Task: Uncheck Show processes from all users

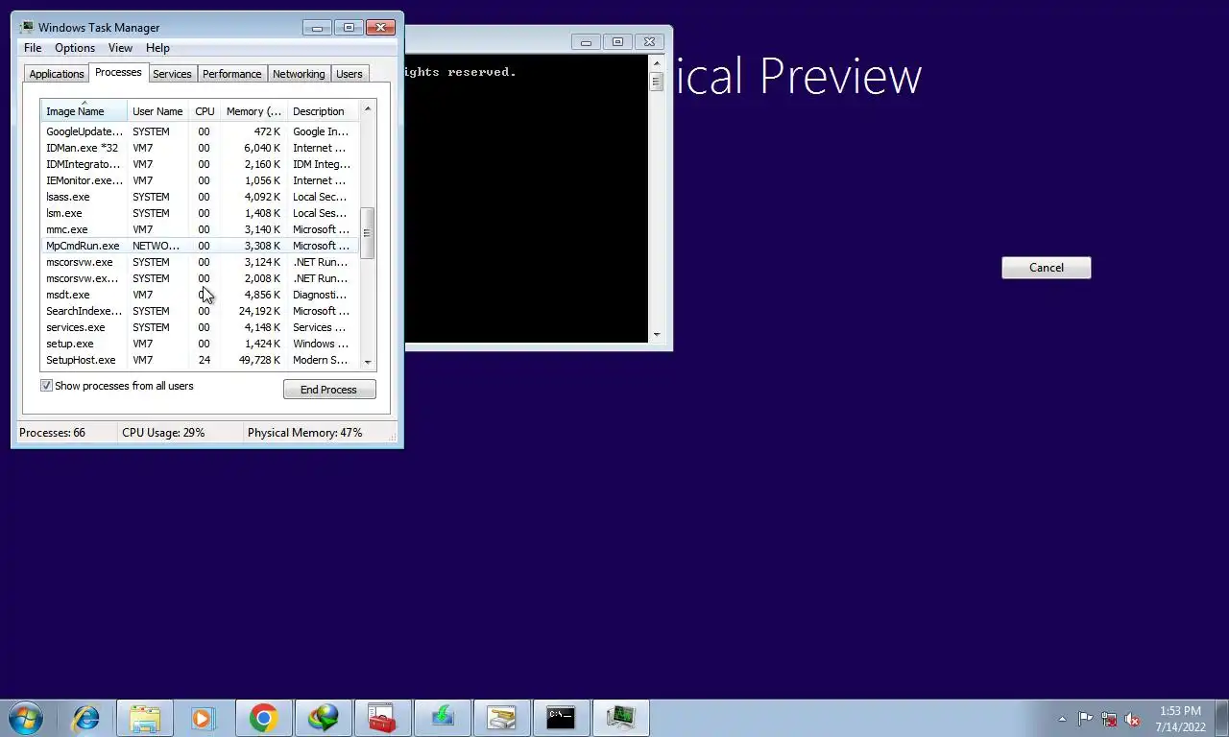Action: [x=46, y=386]
